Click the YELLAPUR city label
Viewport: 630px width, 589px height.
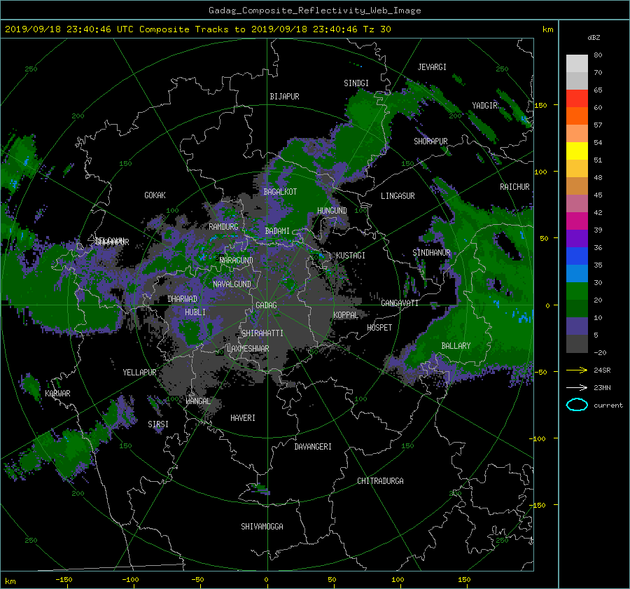click(139, 373)
